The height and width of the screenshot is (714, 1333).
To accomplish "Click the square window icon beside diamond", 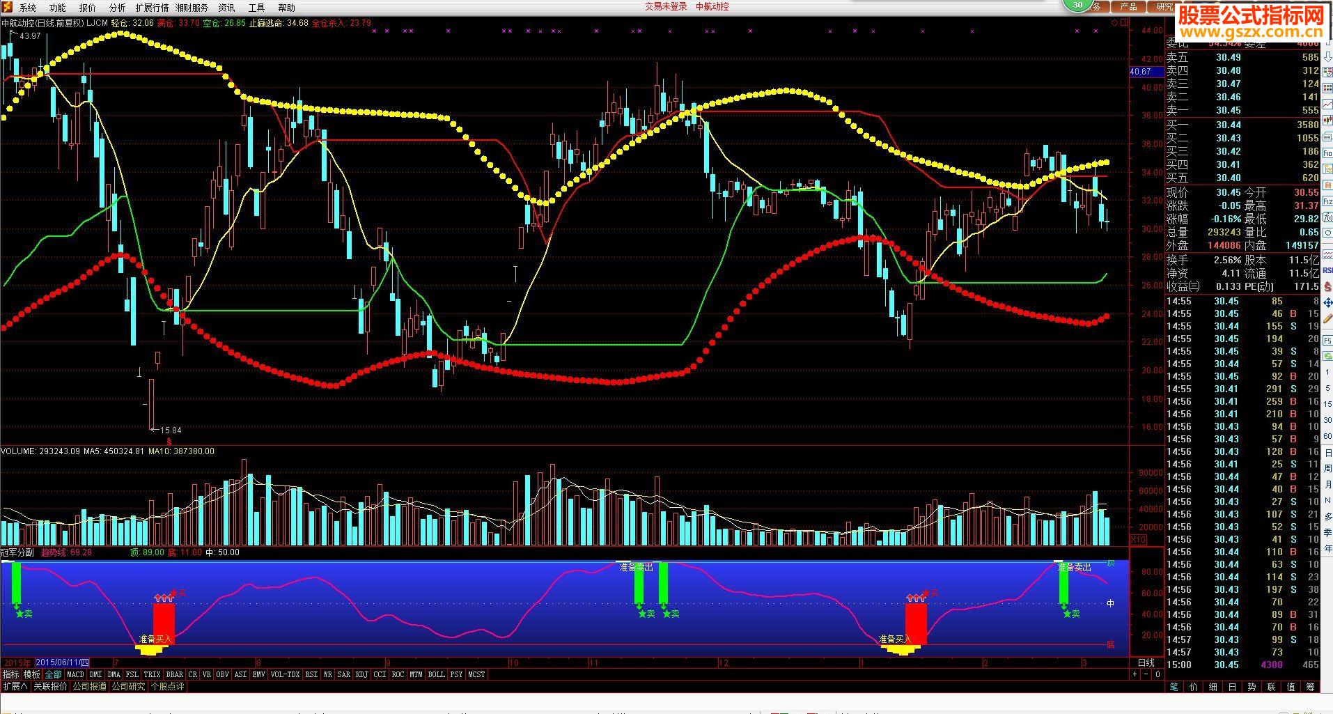I will pyautogui.click(x=1123, y=23).
